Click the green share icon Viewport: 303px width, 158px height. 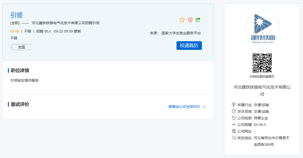pyautogui.click(x=198, y=20)
